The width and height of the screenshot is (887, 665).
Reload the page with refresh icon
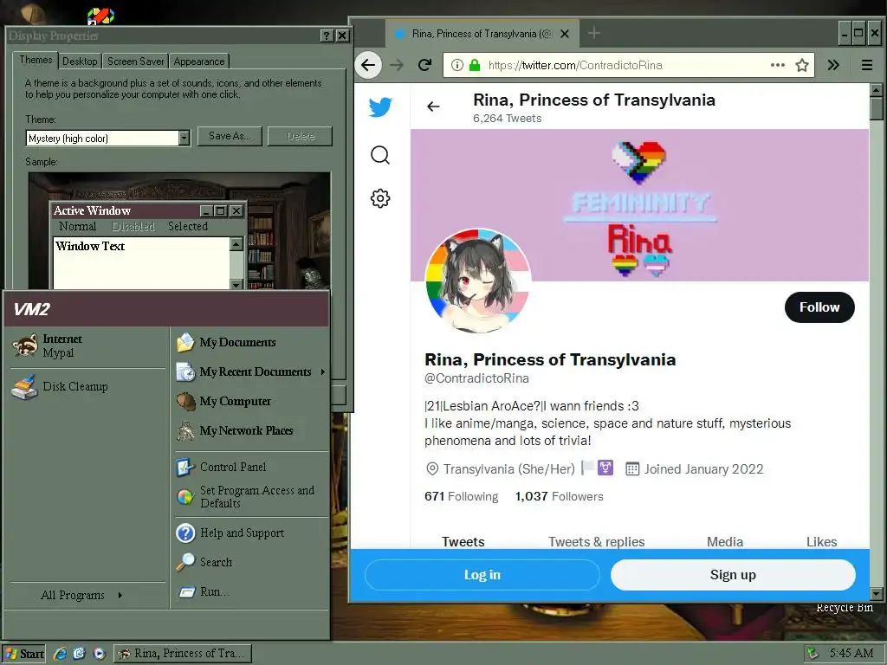424,65
